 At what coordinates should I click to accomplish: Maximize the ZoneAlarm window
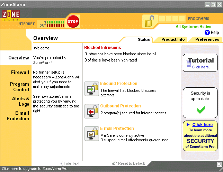click(x=213, y=4)
